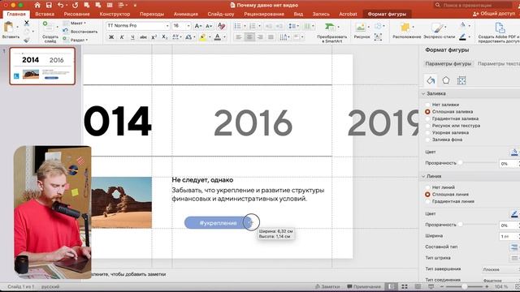Open Экспресс-стили quick styles
The image size is (520, 292).
[x=439, y=31]
